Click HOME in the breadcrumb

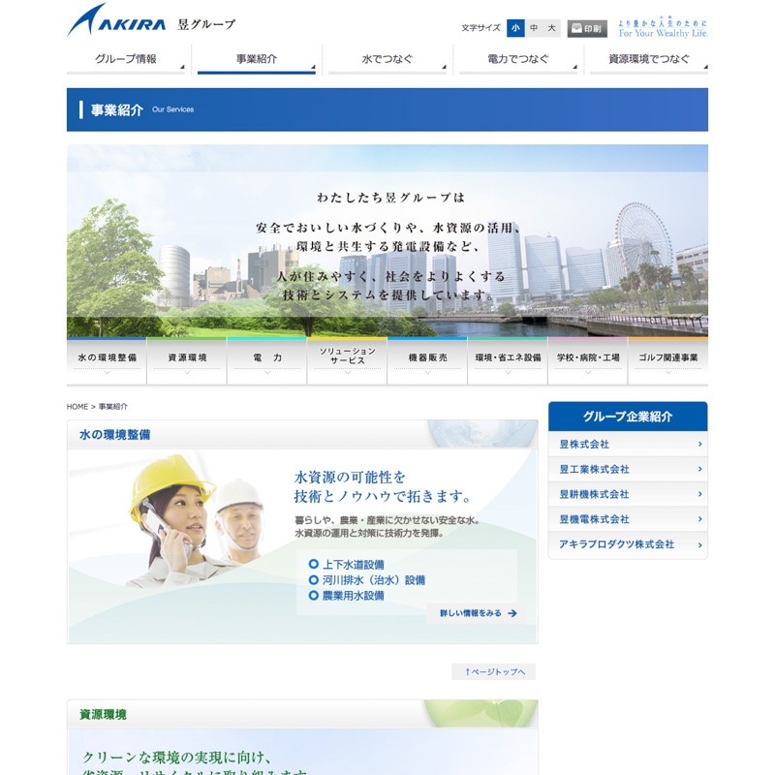point(77,407)
